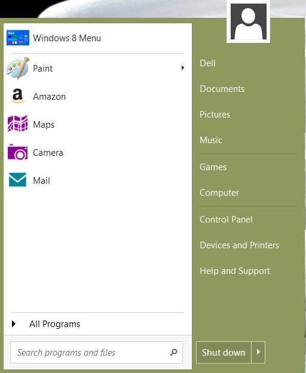Click the magnifying glass search icon
This screenshot has width=306, height=373.
(x=173, y=352)
